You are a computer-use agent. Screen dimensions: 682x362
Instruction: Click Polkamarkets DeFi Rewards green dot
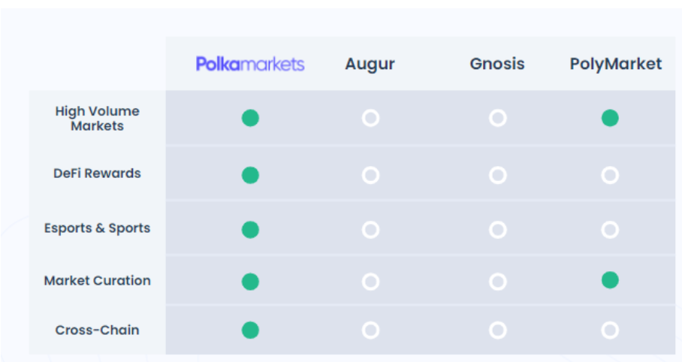click(x=251, y=175)
